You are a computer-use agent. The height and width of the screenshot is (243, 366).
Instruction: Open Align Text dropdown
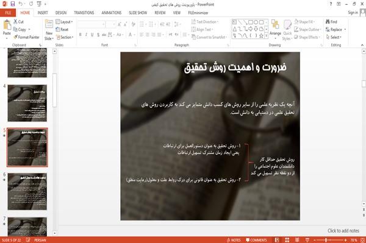coord(203,29)
